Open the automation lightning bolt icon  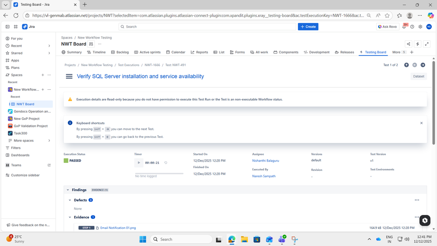pos(417,44)
